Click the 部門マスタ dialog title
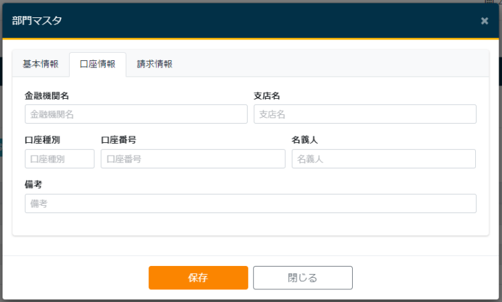Screen dimensions: 502x302 tap(37, 21)
